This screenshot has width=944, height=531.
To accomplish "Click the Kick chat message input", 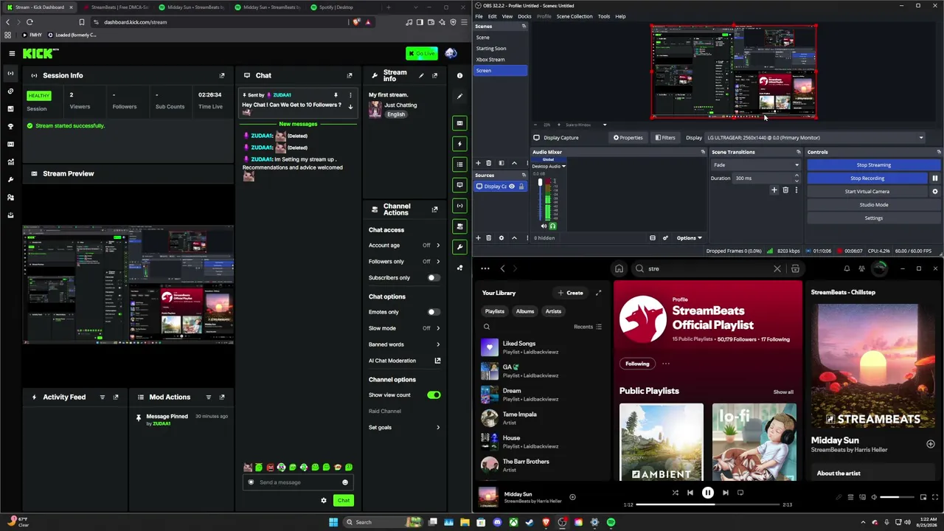I will (x=298, y=482).
